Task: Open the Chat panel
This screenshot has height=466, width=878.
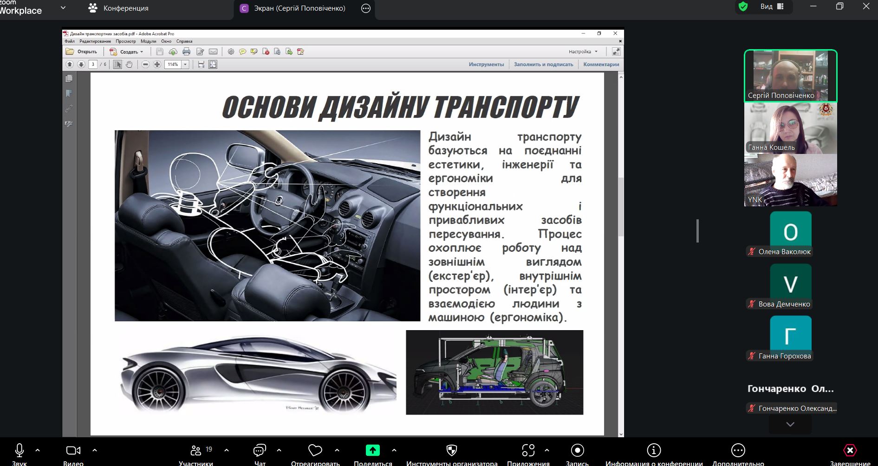Action: coord(260,450)
